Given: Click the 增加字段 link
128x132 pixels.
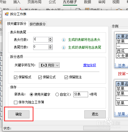Looking at the screenshot, I should pos(90,65).
